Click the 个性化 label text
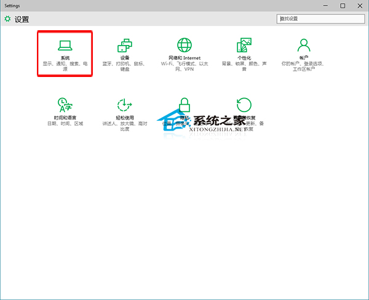This screenshot has height=300, width=369. pos(244,57)
